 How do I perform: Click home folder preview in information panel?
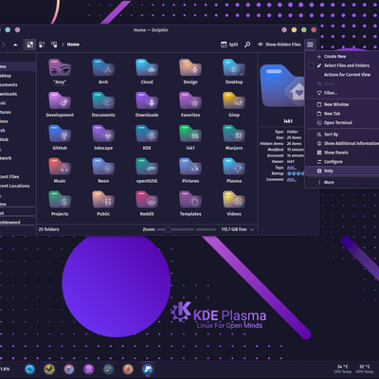282,85
